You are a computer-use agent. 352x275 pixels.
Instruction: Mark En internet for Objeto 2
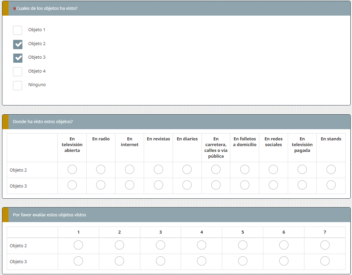(x=129, y=169)
